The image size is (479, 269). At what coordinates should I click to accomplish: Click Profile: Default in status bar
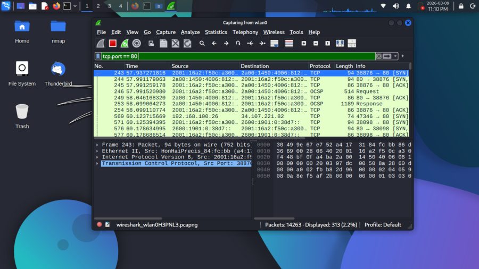pyautogui.click(x=383, y=225)
